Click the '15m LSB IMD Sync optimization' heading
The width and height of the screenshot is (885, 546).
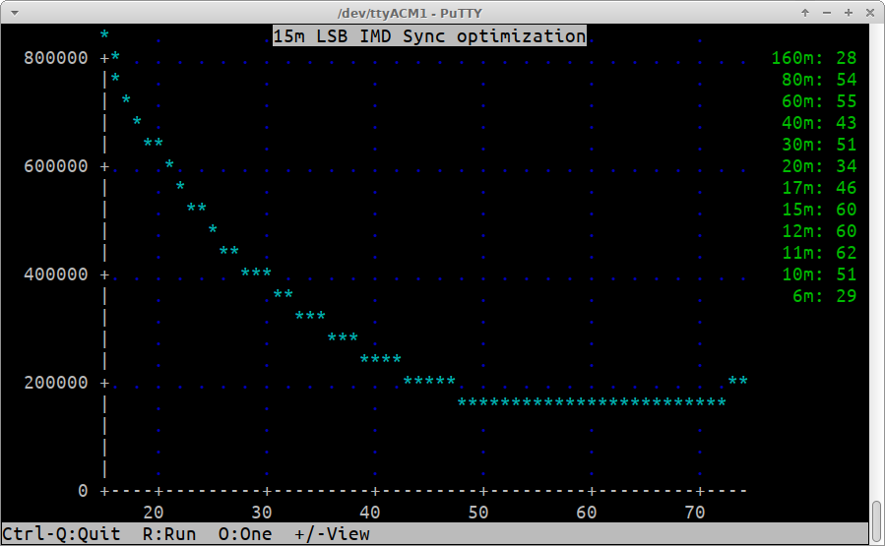tap(429, 36)
